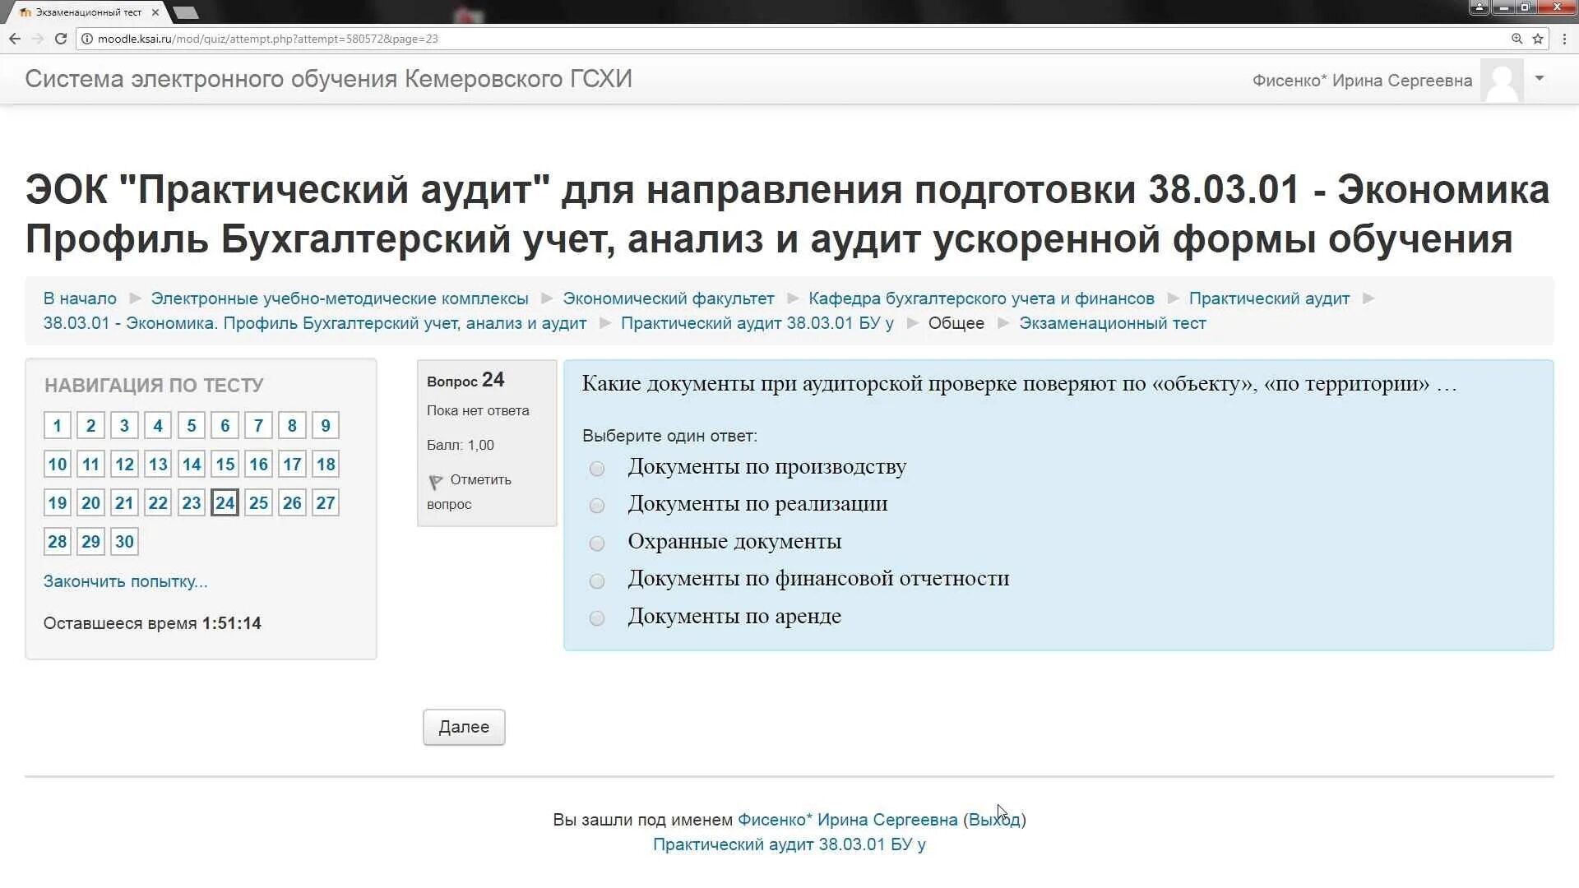Image resolution: width=1579 pixels, height=888 pixels.
Task: Go to question 5 in quiz navigation
Action: pyautogui.click(x=191, y=425)
